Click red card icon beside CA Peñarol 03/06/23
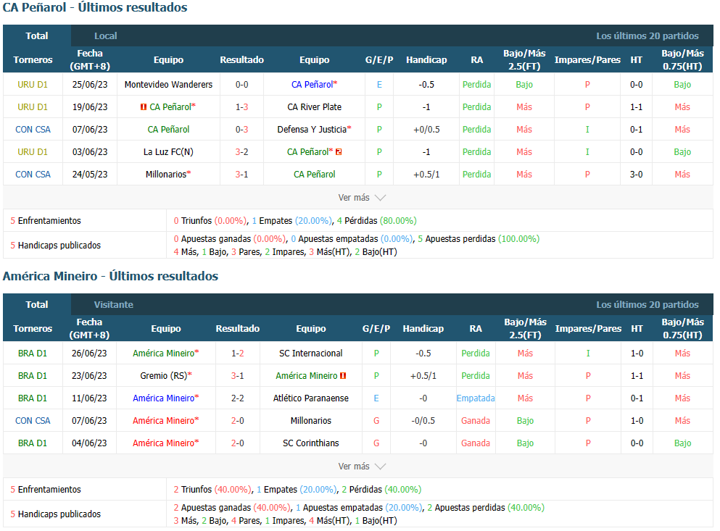The width and height of the screenshot is (720, 531). tap(339, 152)
